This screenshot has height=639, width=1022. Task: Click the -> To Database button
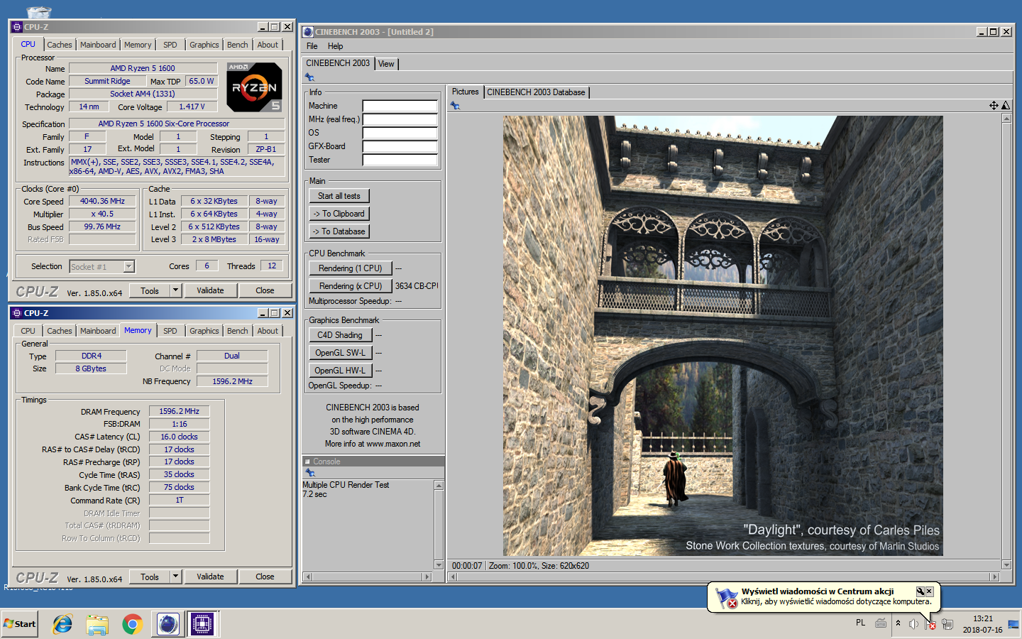tap(339, 231)
